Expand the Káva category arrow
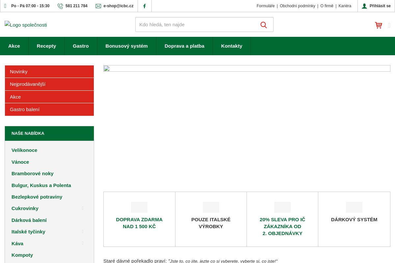 (x=83, y=243)
